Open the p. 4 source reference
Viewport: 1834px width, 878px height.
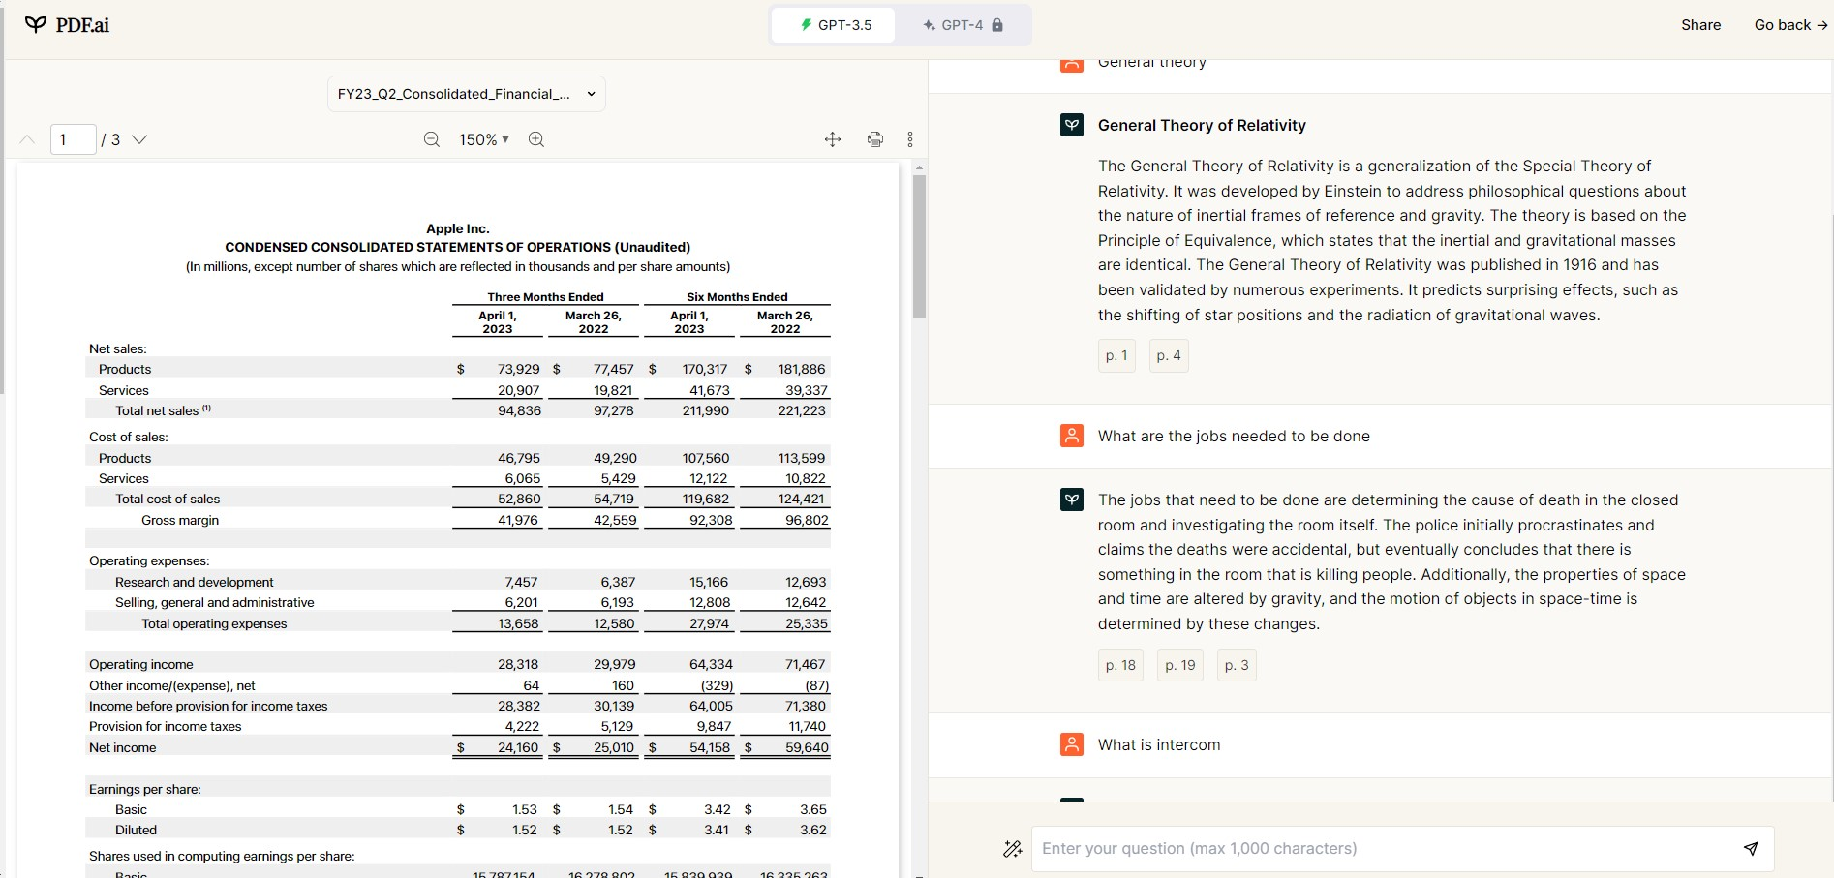[x=1168, y=355]
